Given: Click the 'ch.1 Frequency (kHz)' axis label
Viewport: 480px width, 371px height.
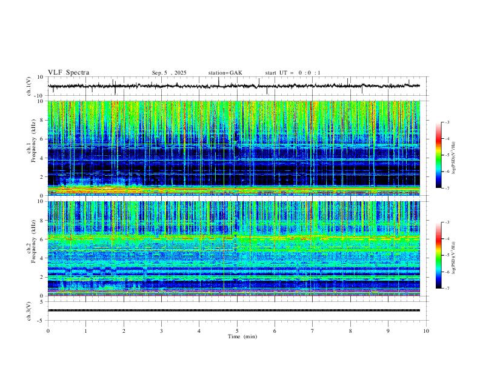Looking at the screenshot, I should [32, 141].
